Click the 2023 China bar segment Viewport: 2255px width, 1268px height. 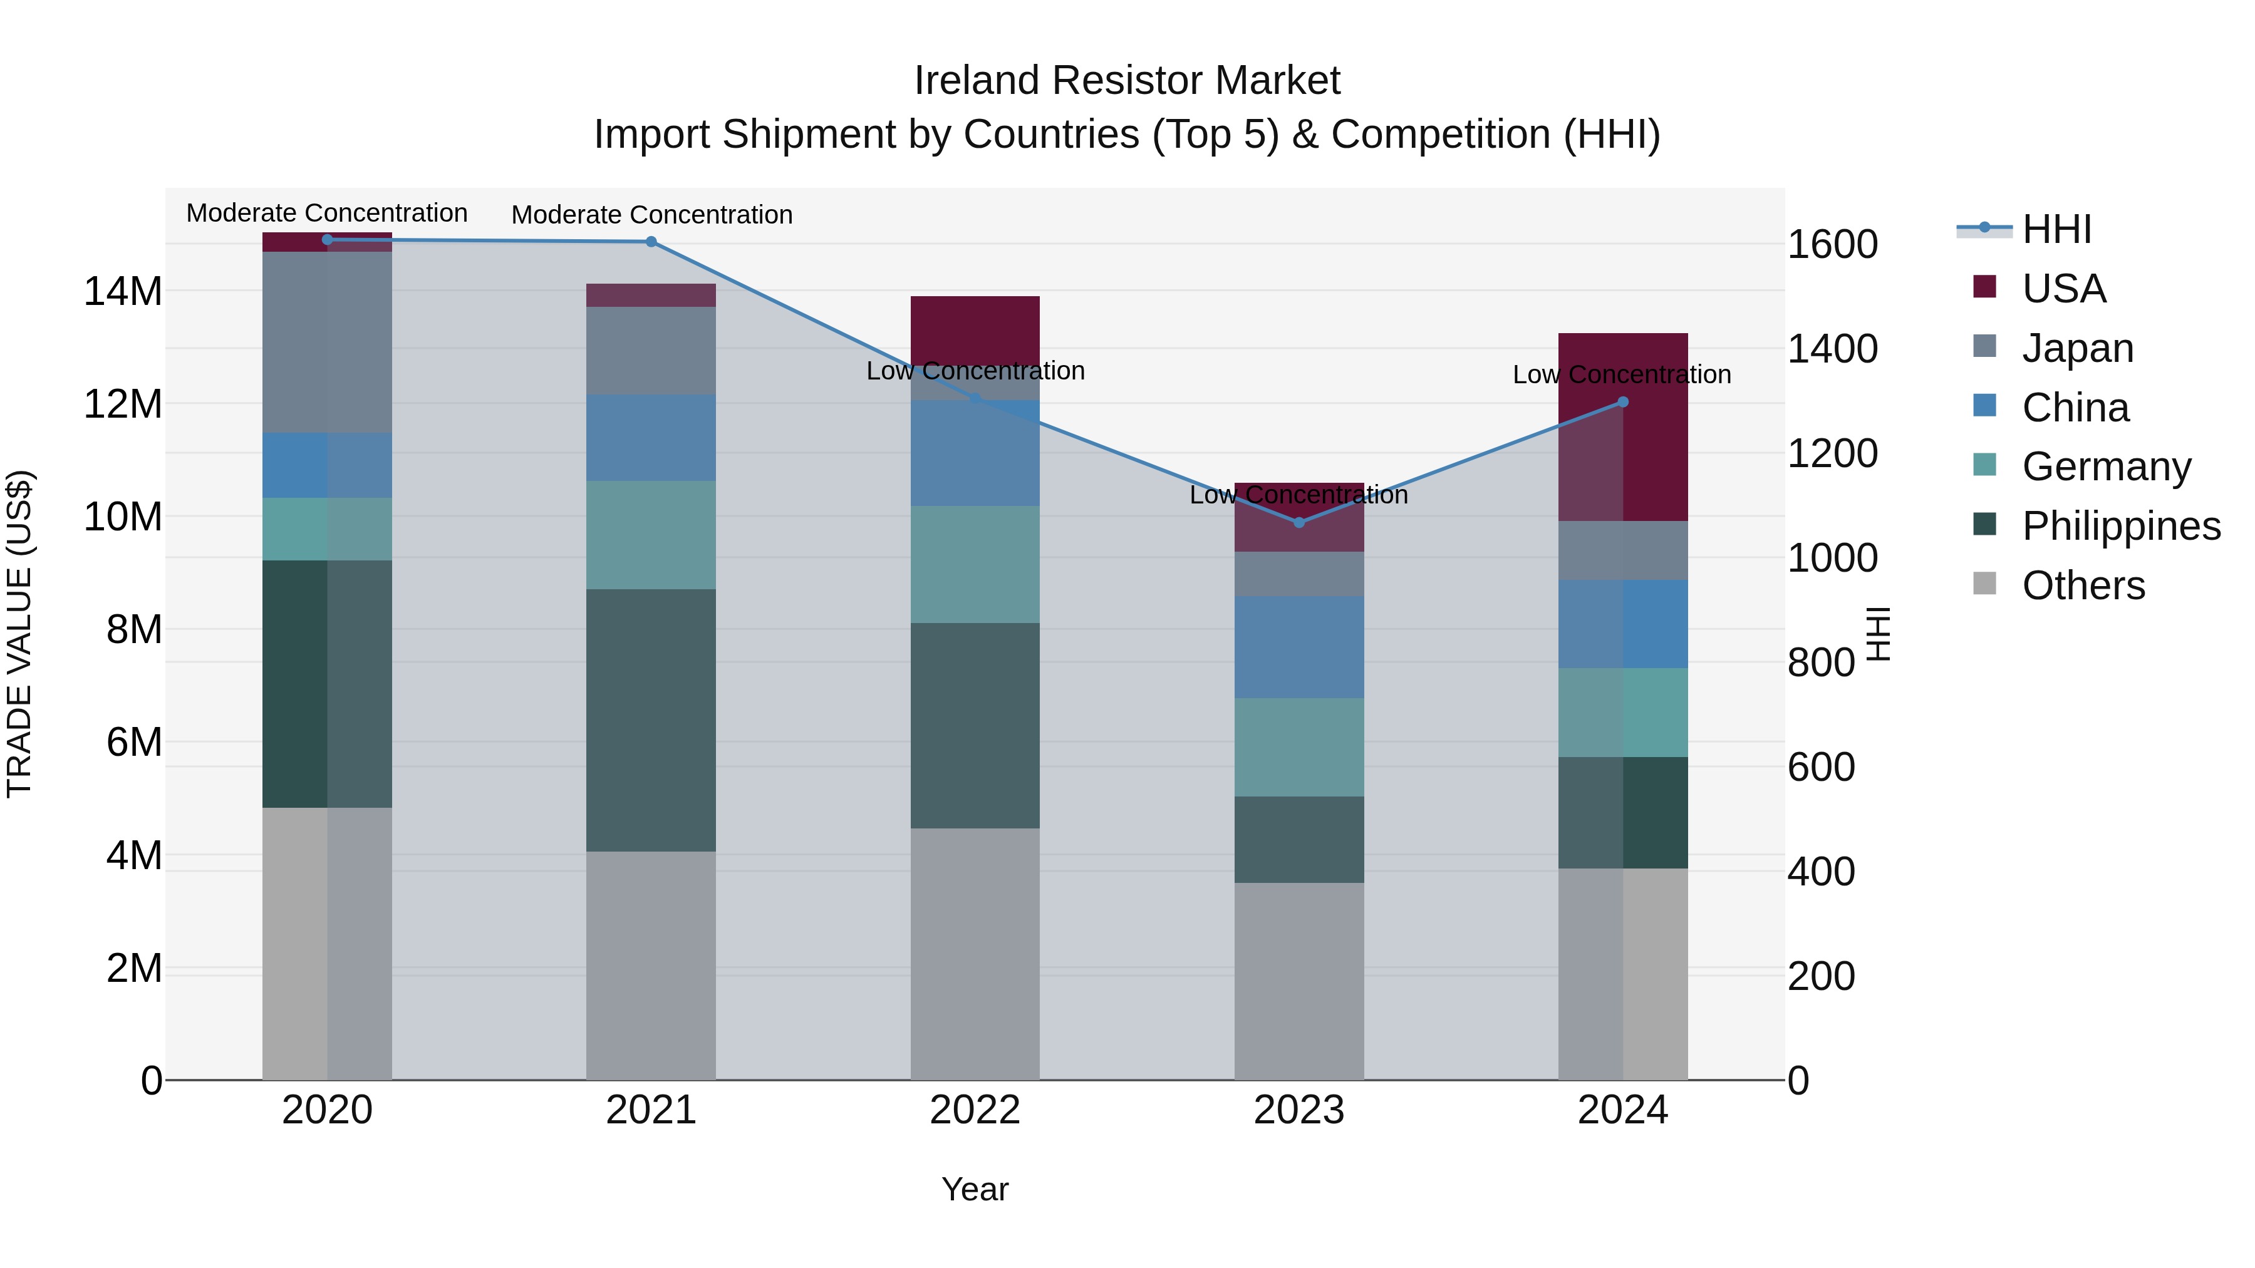click(x=1299, y=647)
